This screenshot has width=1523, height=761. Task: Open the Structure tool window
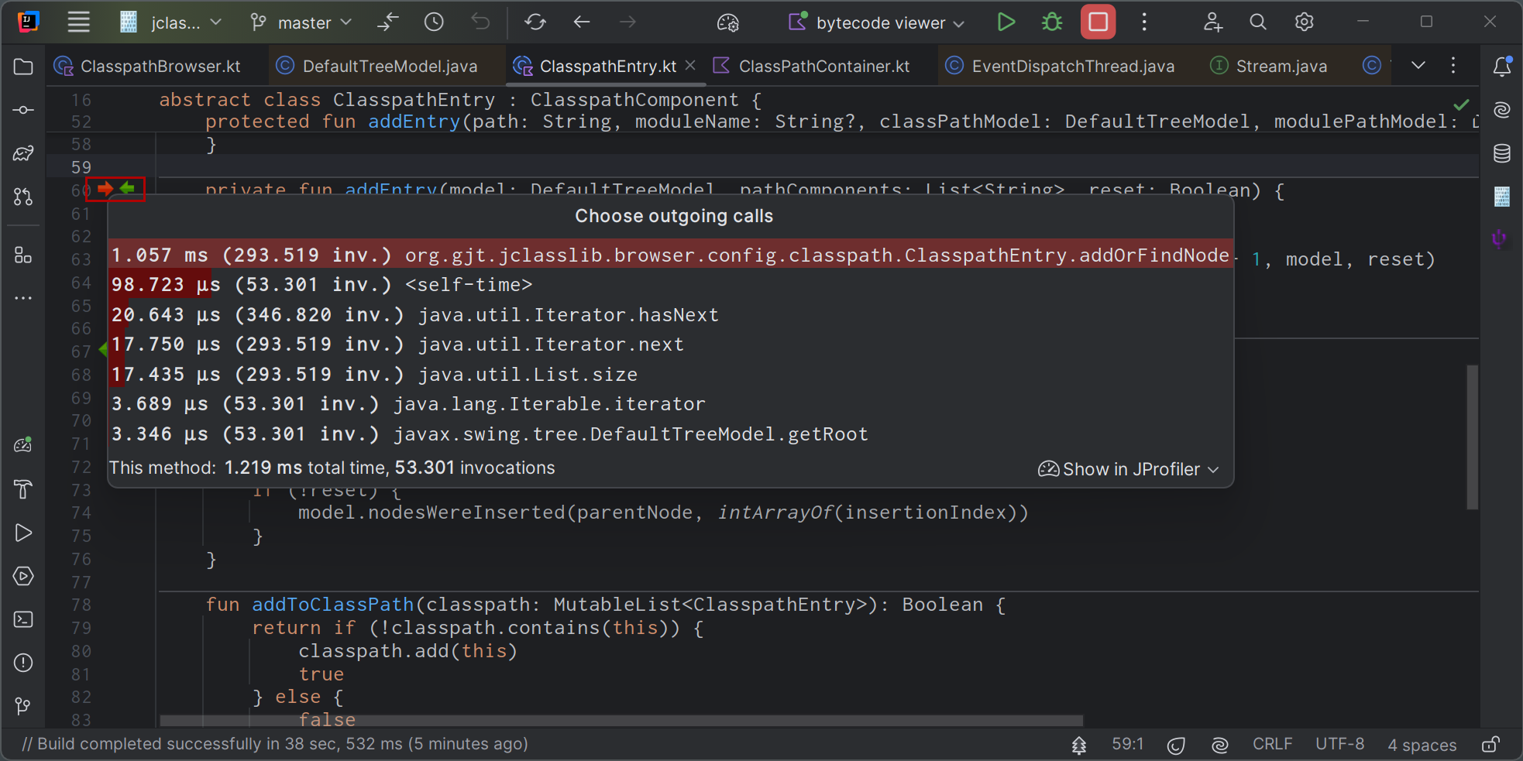(23, 255)
